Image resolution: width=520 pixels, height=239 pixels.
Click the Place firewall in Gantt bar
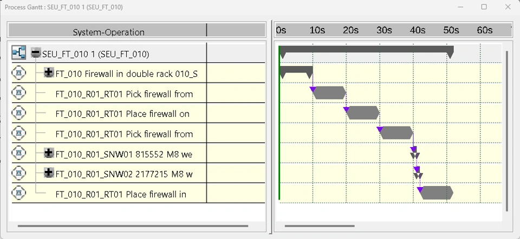click(437, 192)
